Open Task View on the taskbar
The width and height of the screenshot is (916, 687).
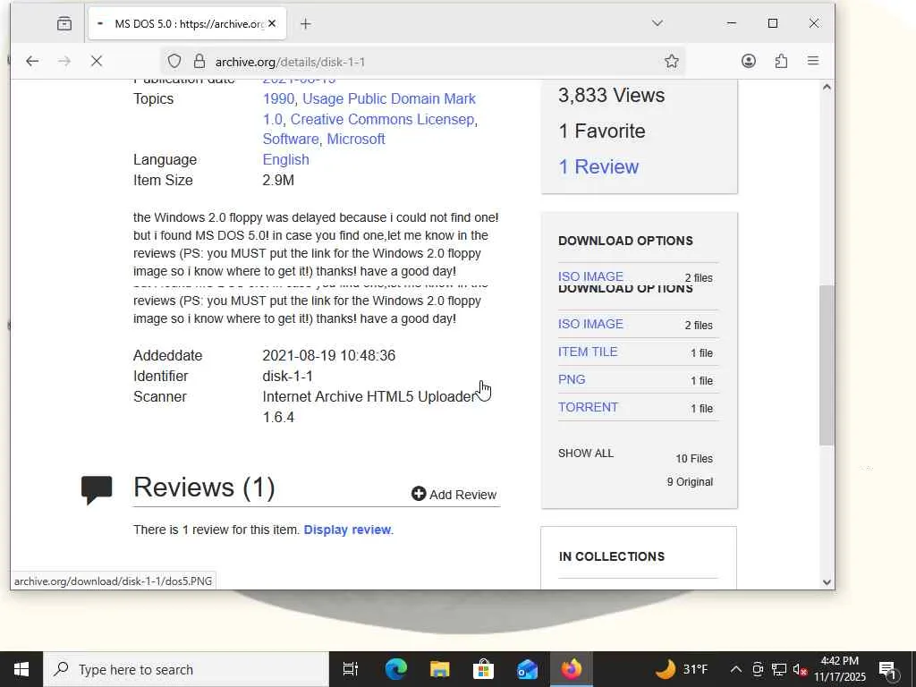351,669
